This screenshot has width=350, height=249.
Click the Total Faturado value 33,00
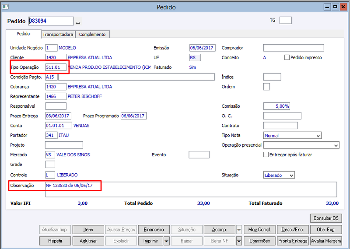click(332, 203)
